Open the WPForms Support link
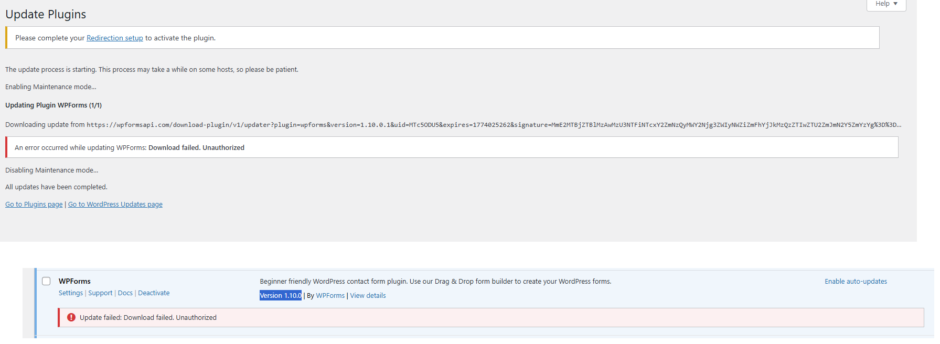 [x=100, y=293]
